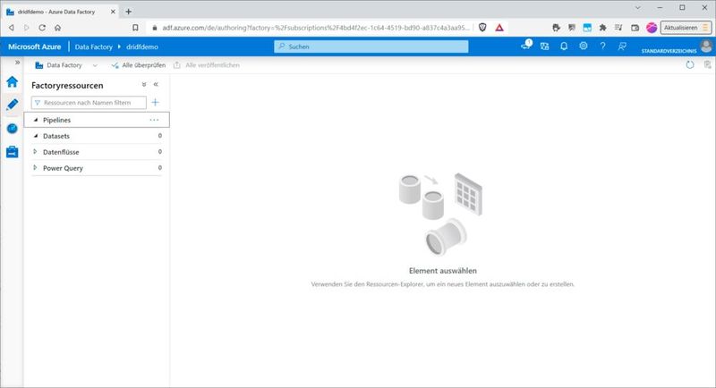Select the Datenflüsse row

(97, 152)
